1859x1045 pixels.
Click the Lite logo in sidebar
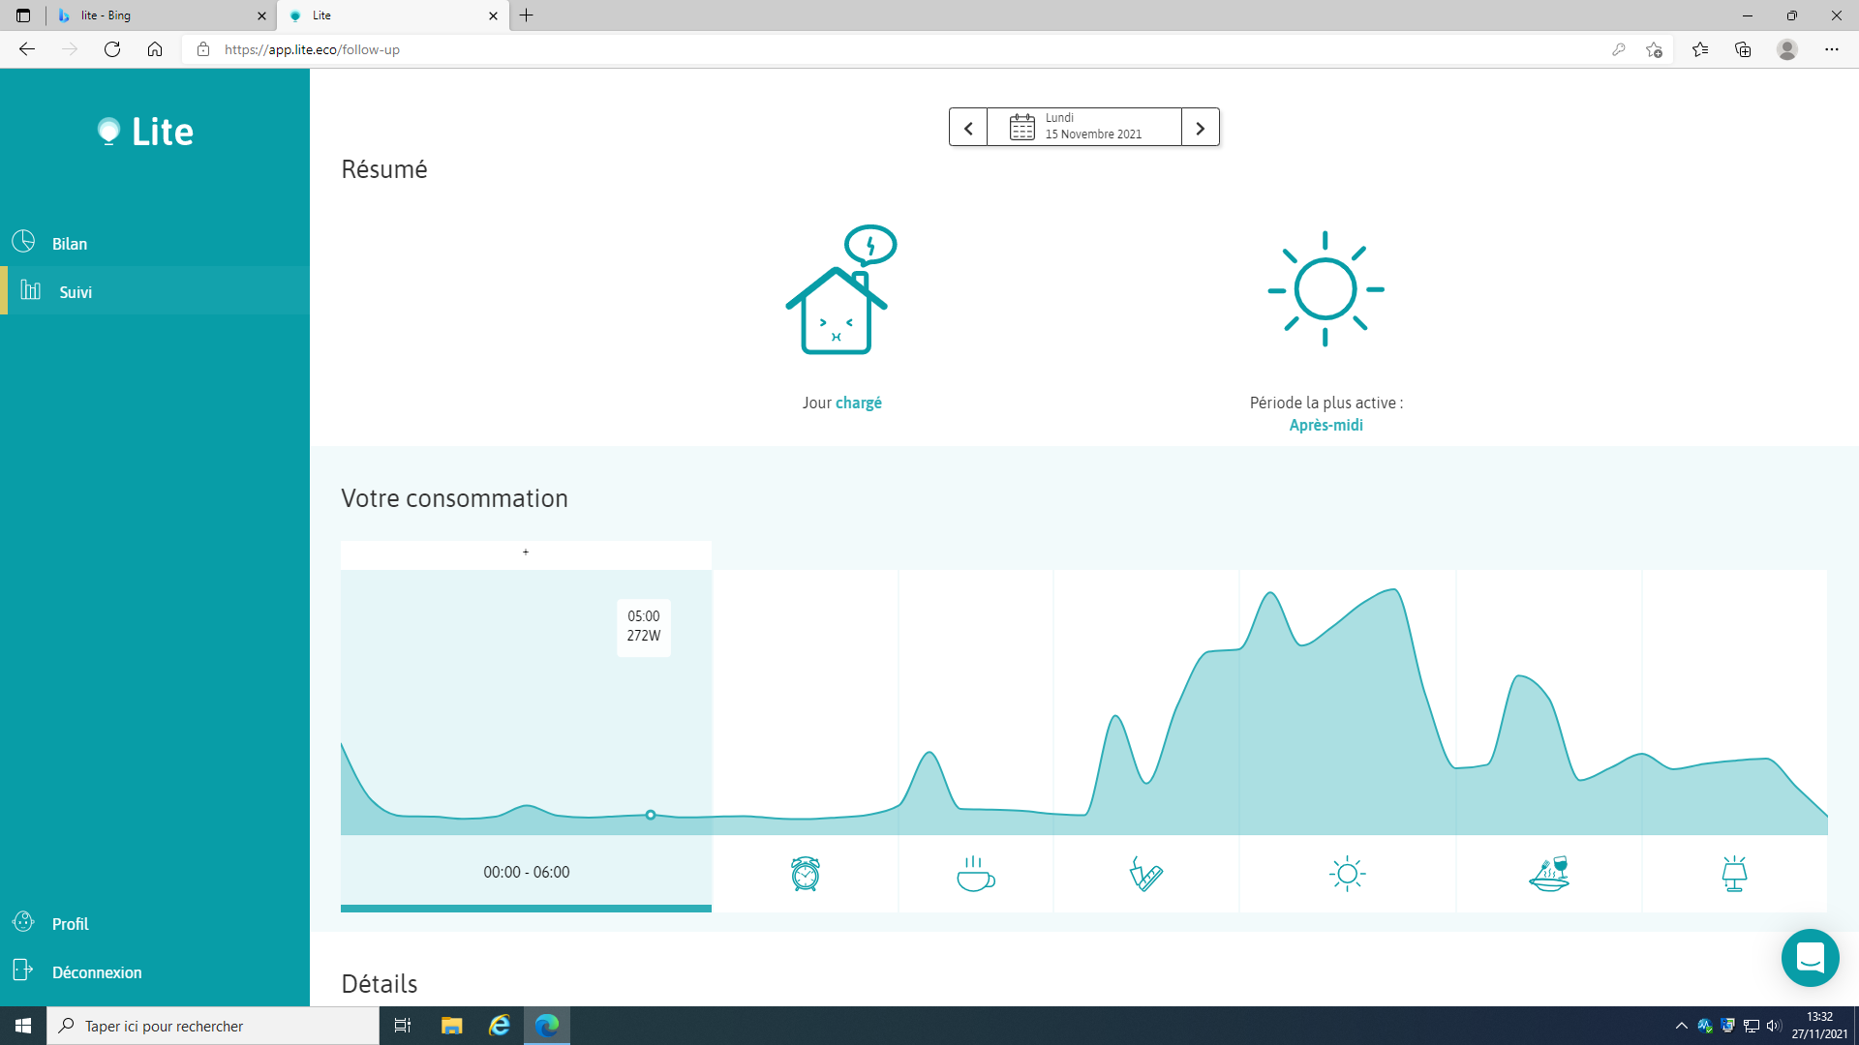(x=145, y=131)
